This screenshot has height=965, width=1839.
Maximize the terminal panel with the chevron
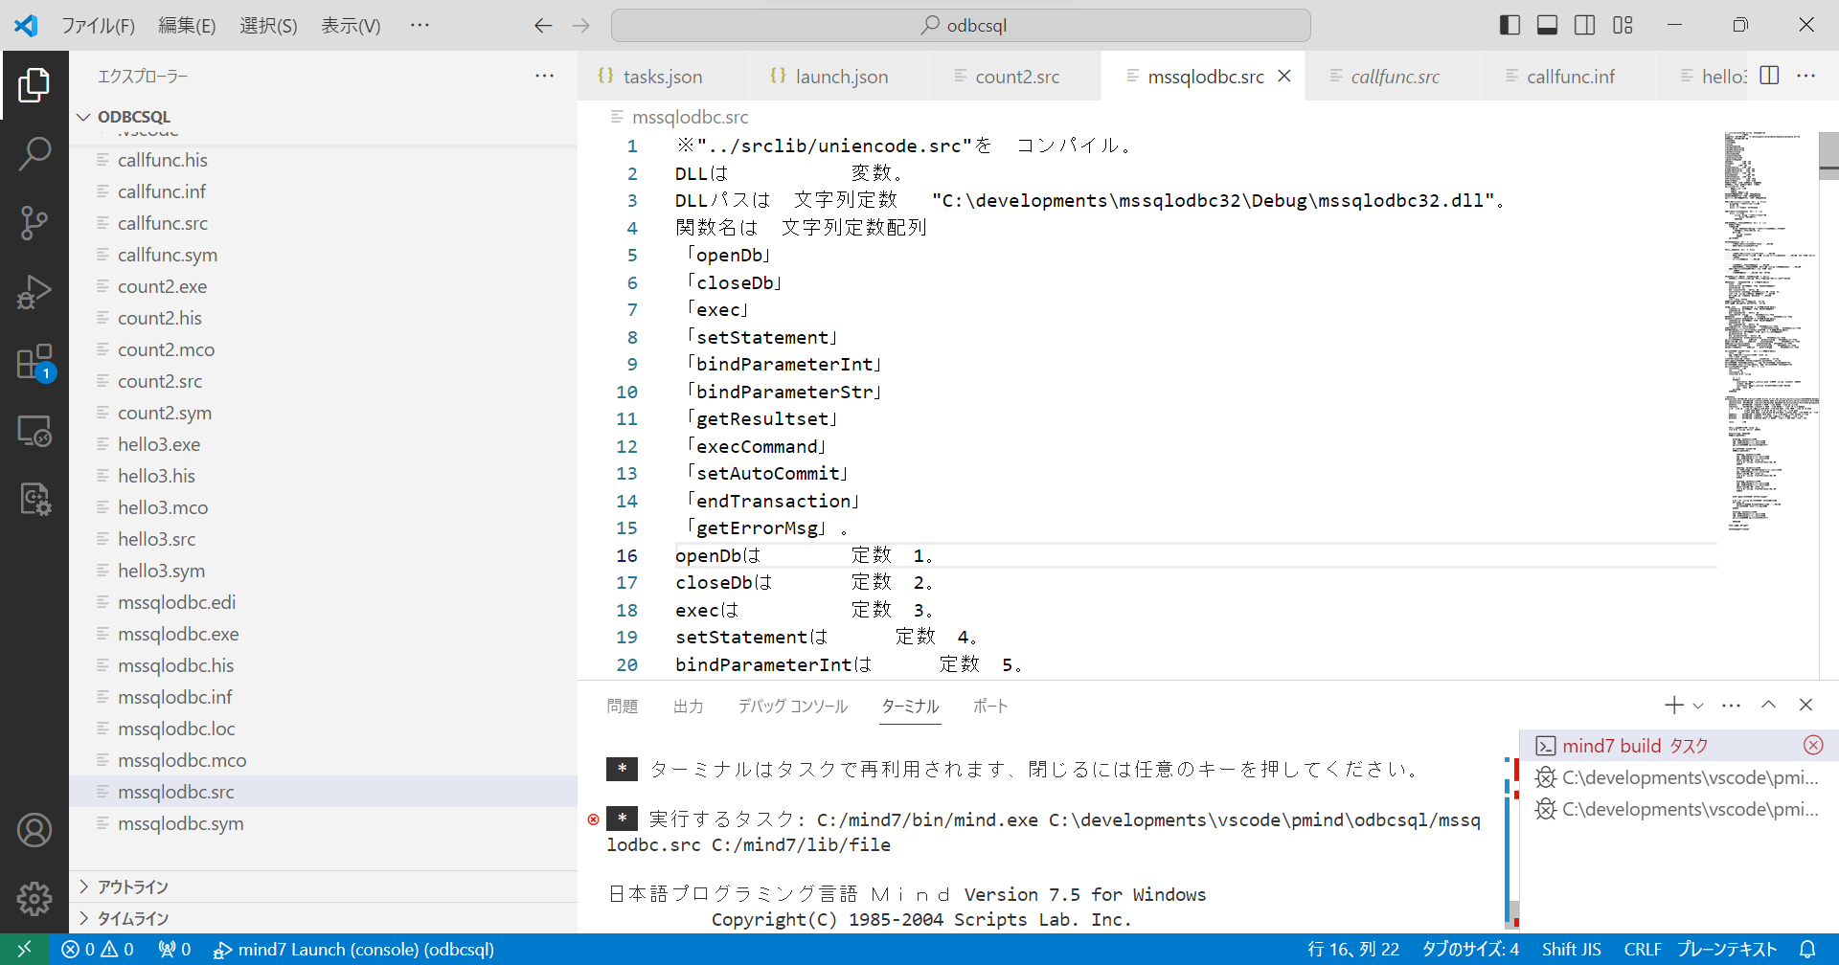click(1768, 706)
